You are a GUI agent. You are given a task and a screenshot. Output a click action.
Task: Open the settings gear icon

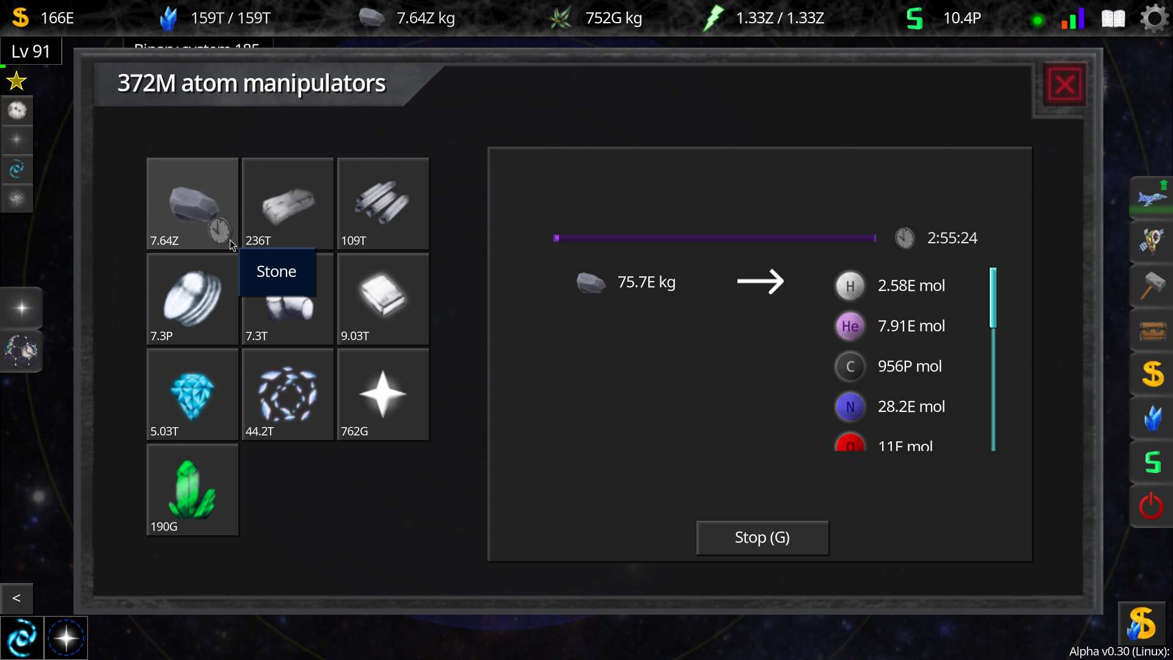(x=1154, y=18)
